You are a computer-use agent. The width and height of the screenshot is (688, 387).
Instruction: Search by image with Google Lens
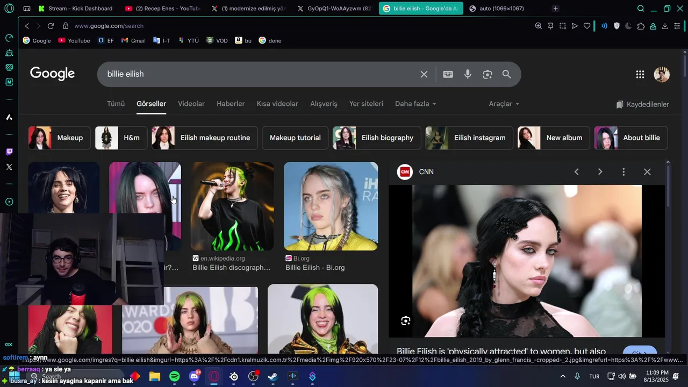[x=488, y=74]
